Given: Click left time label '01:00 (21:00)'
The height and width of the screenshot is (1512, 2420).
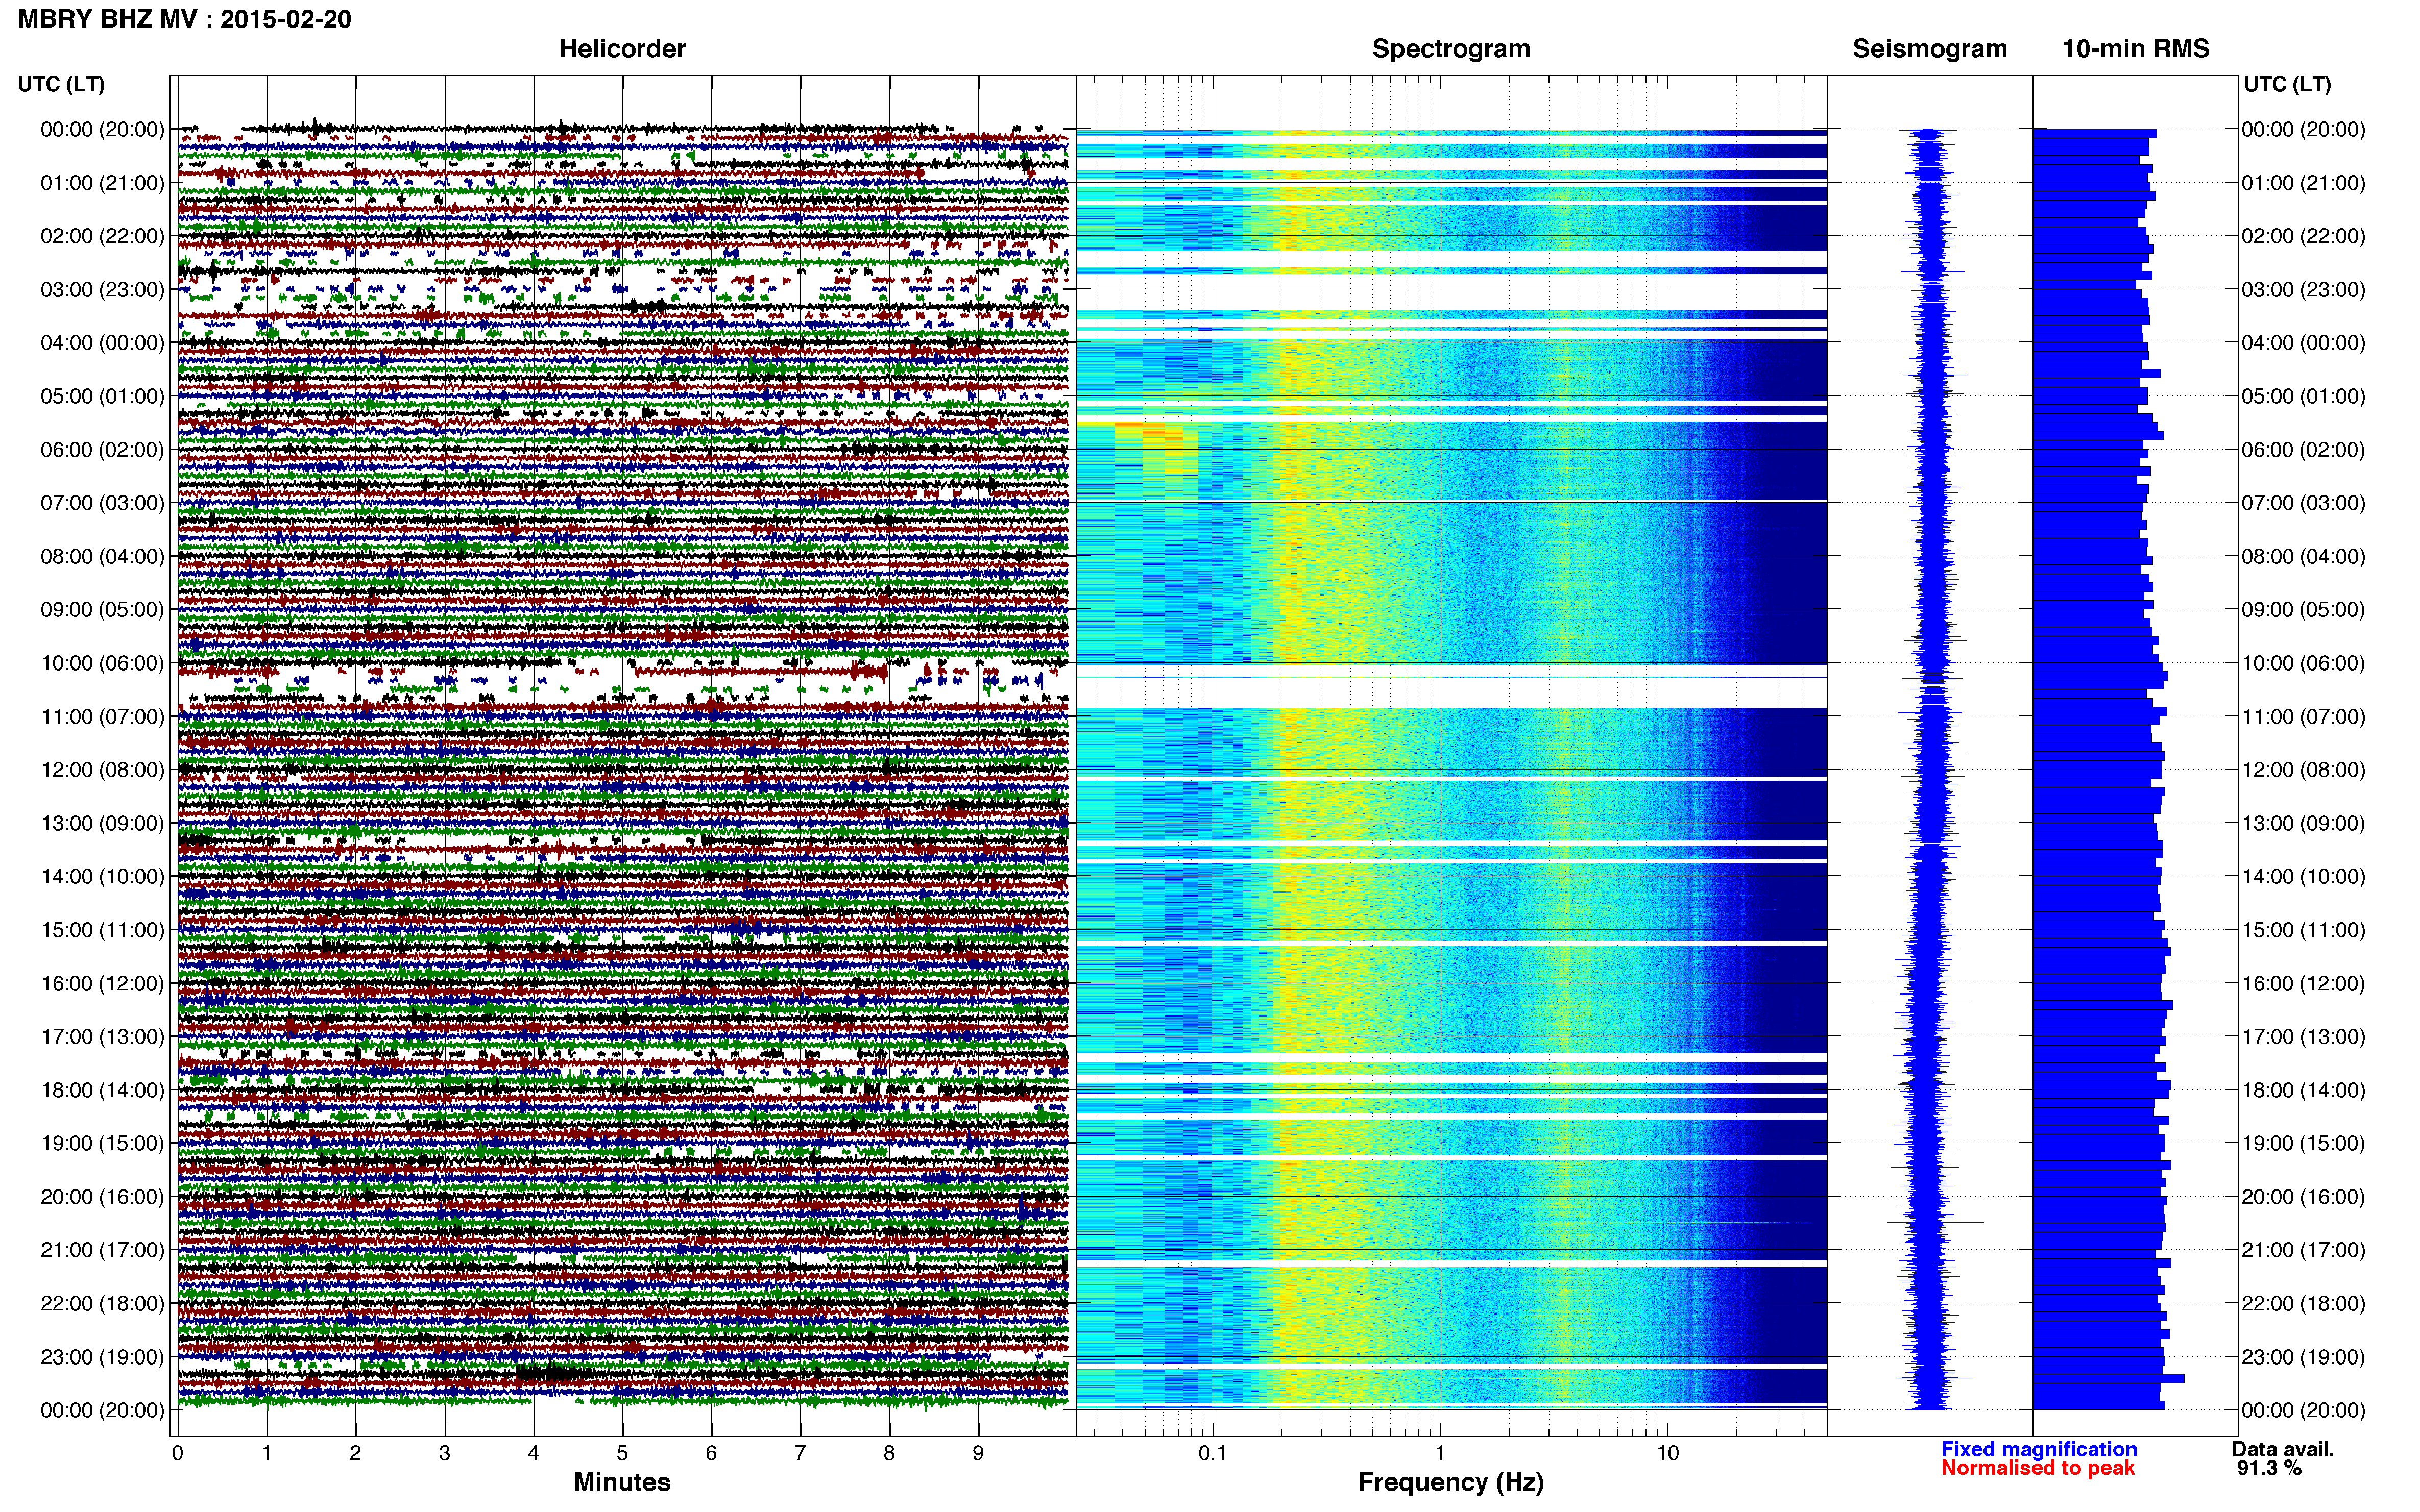Looking at the screenshot, I should 102,183.
